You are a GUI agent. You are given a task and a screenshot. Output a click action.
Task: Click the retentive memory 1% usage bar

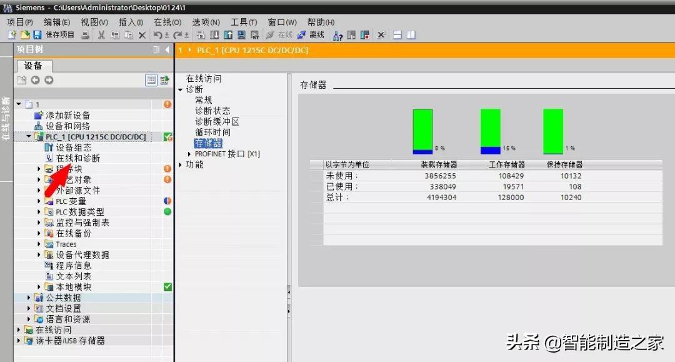tap(553, 131)
